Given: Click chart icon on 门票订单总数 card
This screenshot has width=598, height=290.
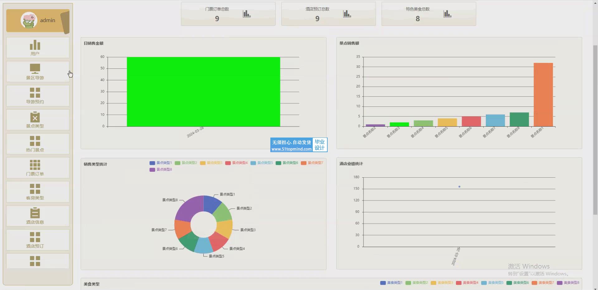Looking at the screenshot, I should click(247, 14).
